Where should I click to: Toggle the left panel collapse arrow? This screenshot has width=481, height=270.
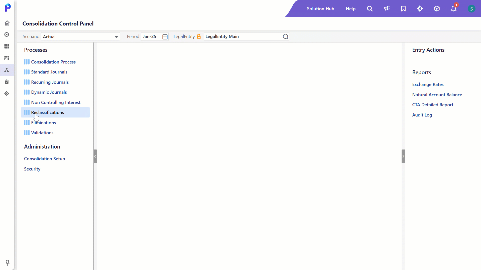(95, 156)
